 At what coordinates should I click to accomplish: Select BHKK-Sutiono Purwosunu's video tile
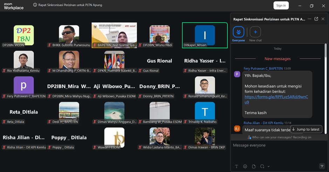pyautogui.click(x=69, y=35)
